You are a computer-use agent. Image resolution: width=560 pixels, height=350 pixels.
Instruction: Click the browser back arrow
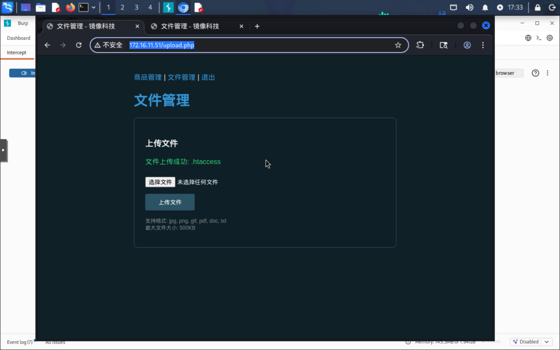[48, 45]
